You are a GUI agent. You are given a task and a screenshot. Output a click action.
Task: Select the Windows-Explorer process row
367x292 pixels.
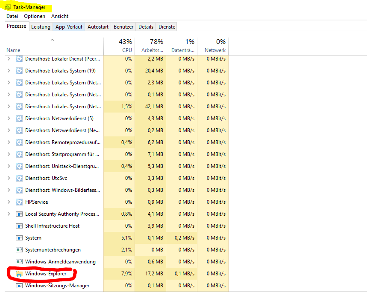click(116, 274)
